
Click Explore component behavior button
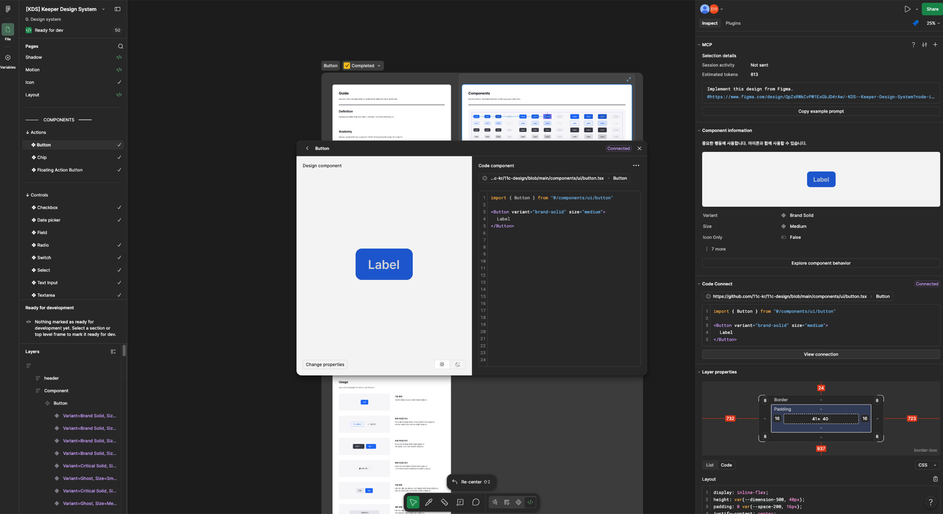821,263
